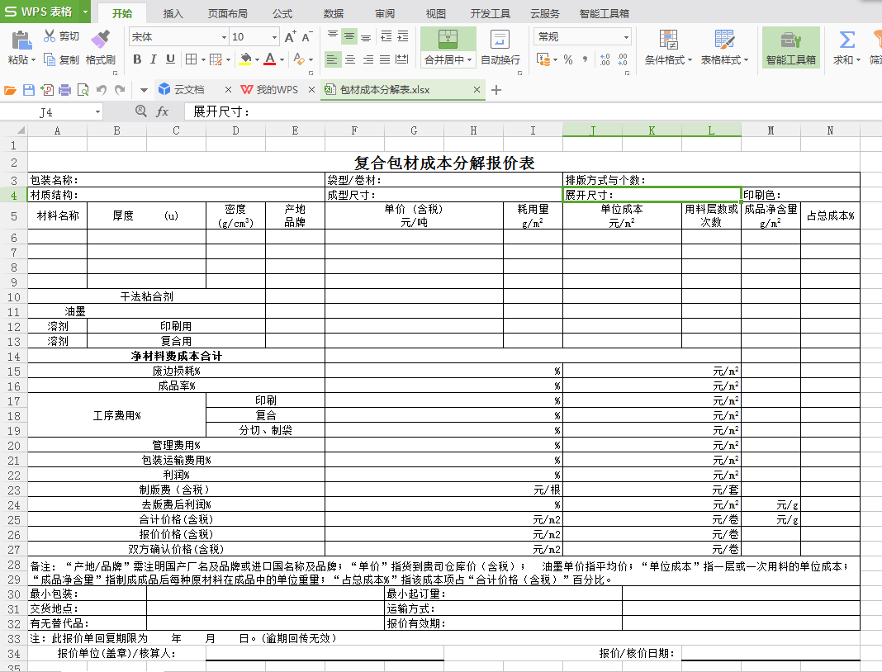
Task: Toggle Underline formatting
Action: coord(170,59)
